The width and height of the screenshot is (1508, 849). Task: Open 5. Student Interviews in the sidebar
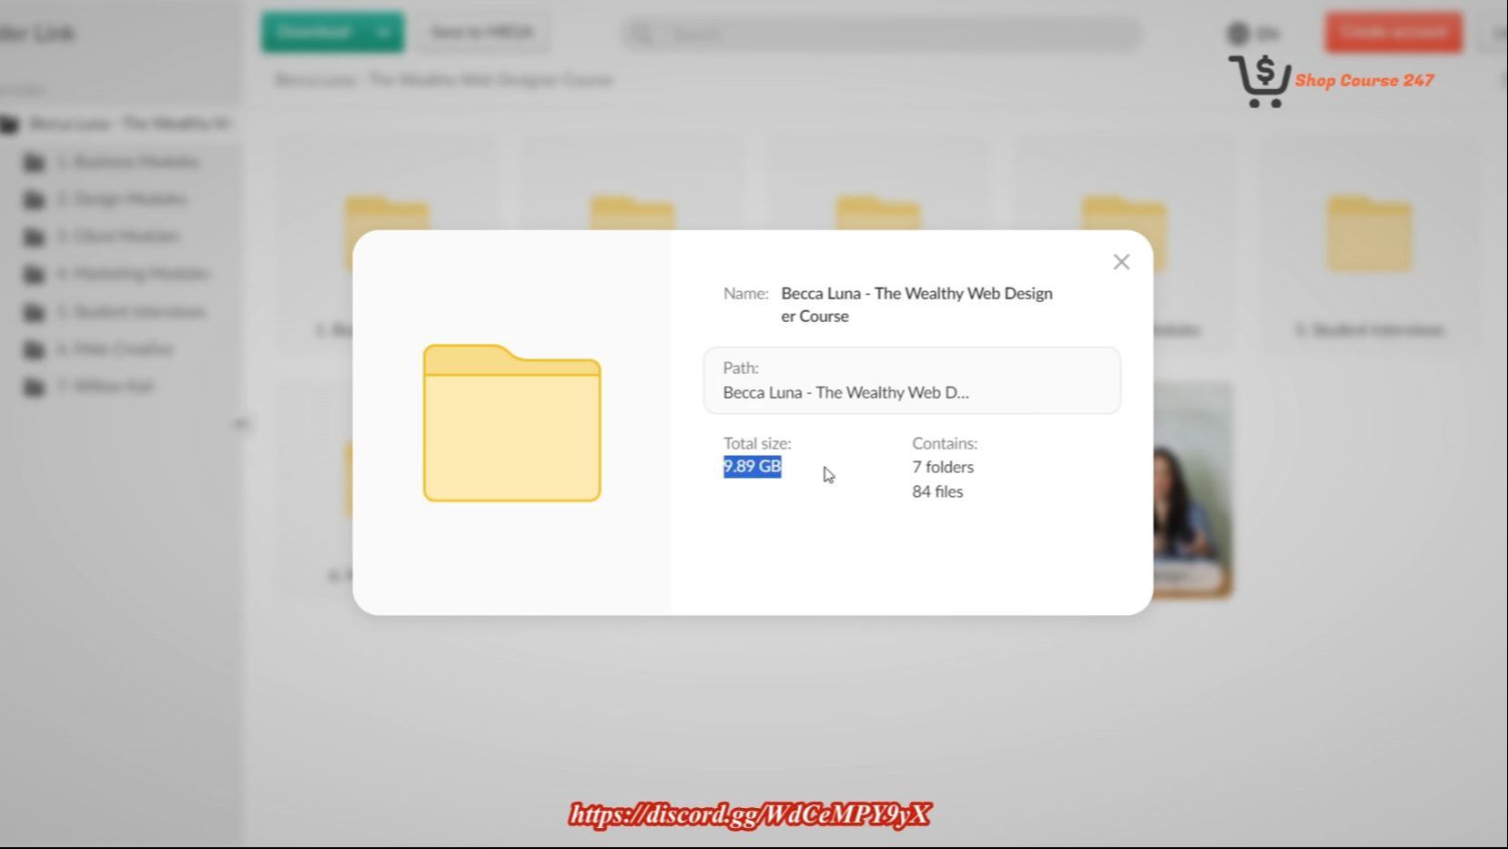pyautogui.click(x=130, y=312)
